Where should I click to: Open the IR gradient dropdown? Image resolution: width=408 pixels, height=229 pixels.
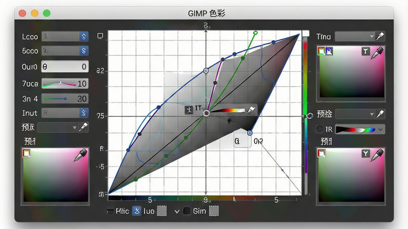[381, 129]
